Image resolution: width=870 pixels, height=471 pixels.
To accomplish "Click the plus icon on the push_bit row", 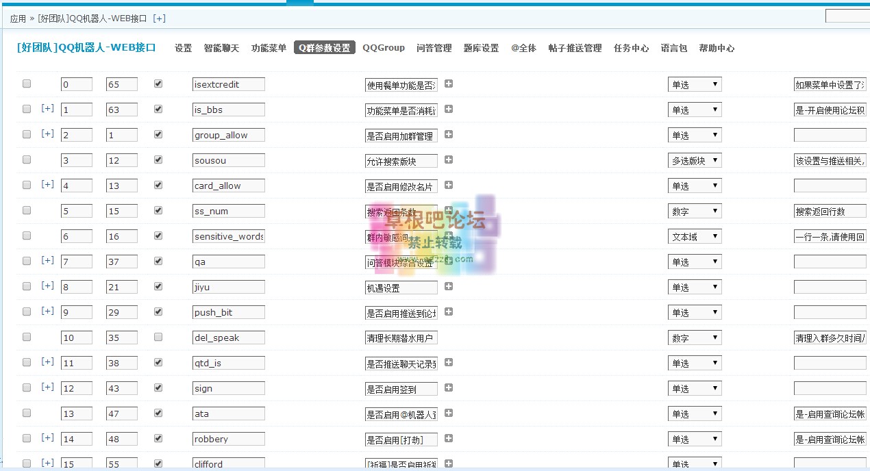I will point(448,311).
